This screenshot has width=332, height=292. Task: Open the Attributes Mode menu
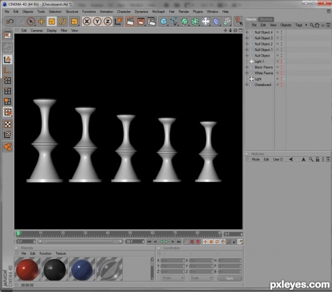coord(256,159)
